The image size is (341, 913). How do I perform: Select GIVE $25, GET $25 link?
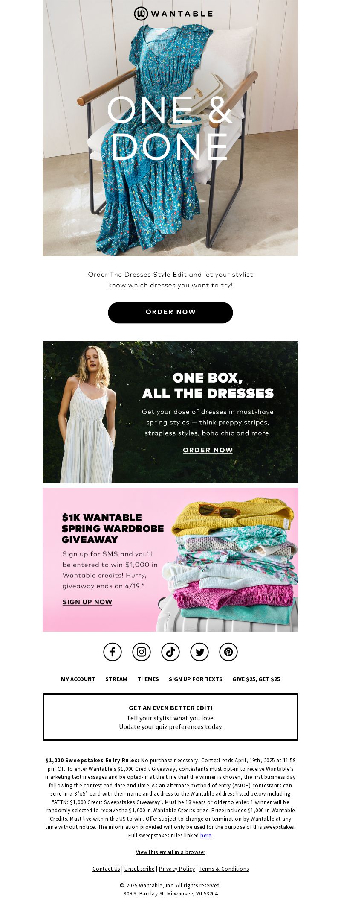click(x=256, y=679)
